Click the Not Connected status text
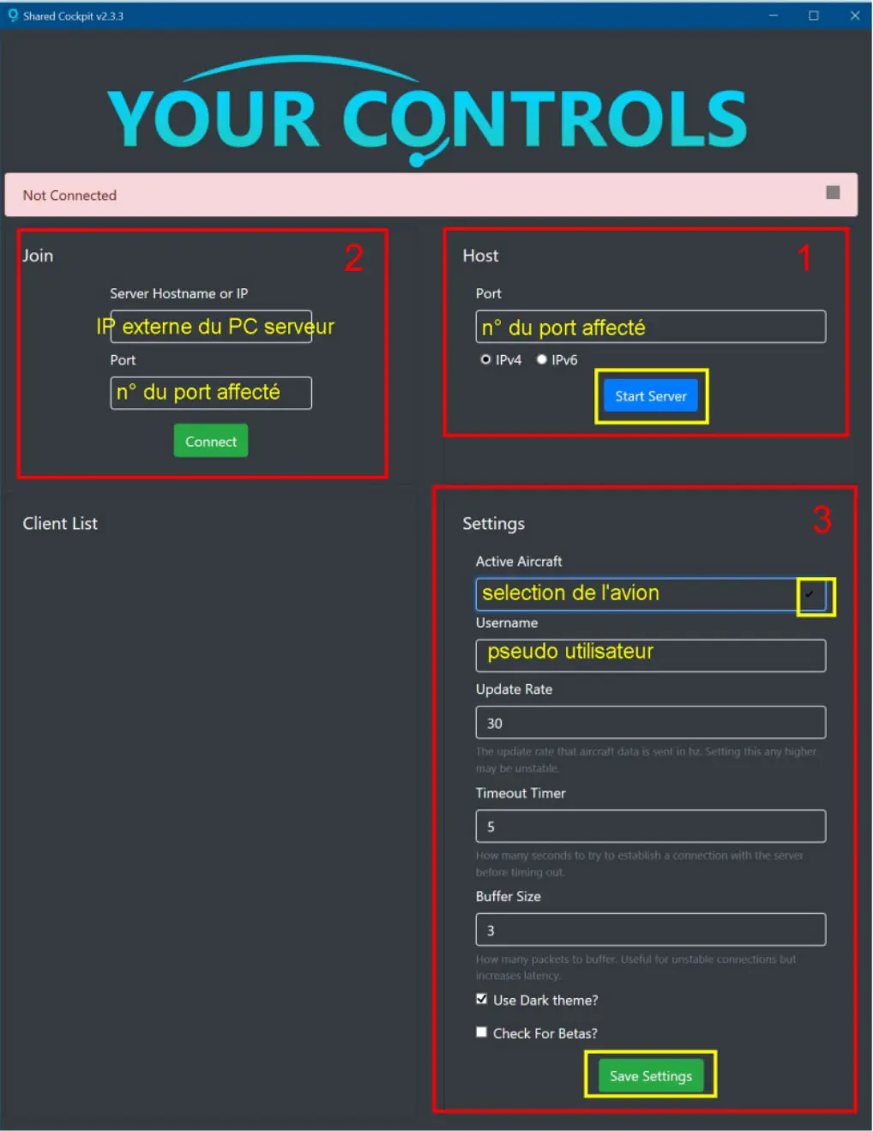The width and height of the screenshot is (873, 1131). click(69, 196)
